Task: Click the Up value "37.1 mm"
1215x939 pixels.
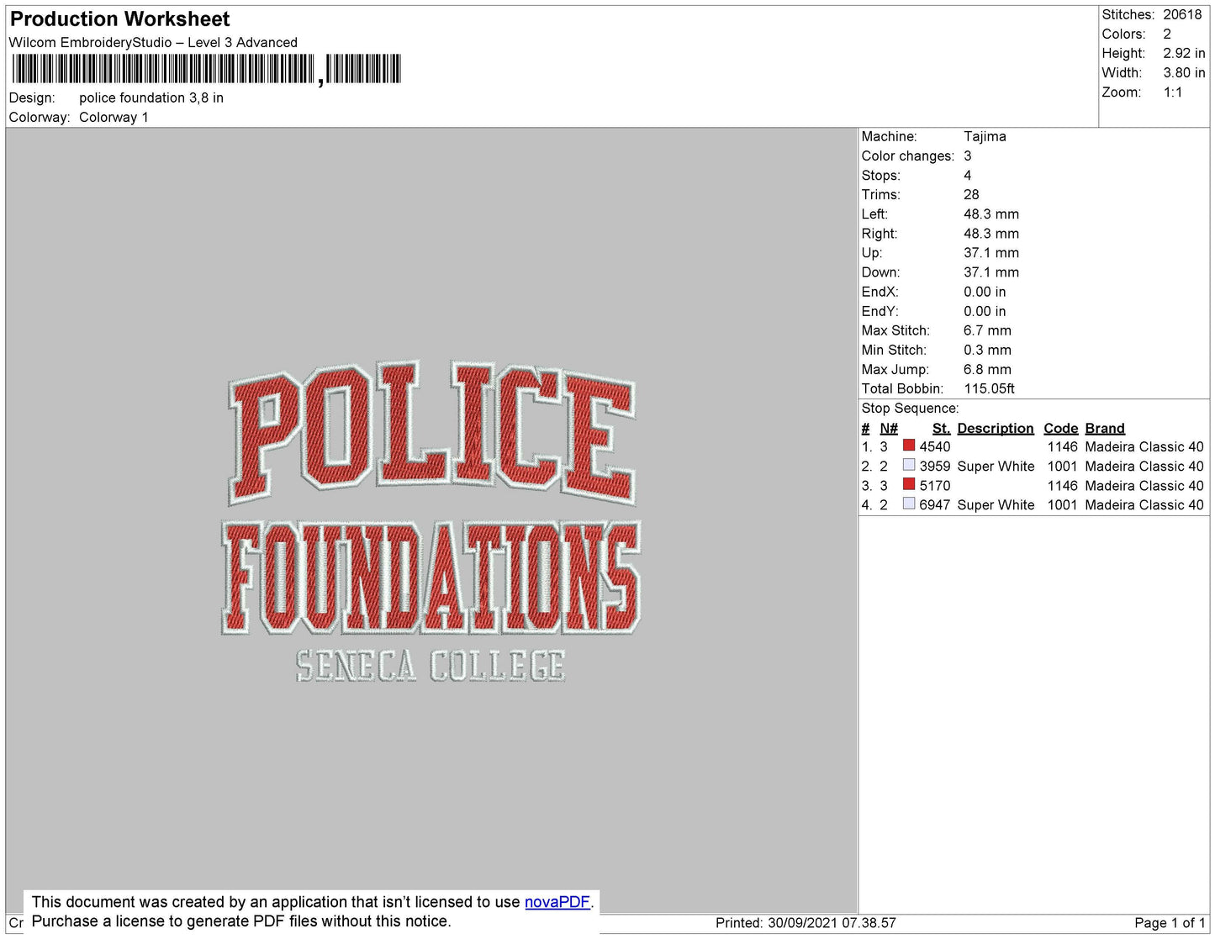Action: tap(991, 252)
